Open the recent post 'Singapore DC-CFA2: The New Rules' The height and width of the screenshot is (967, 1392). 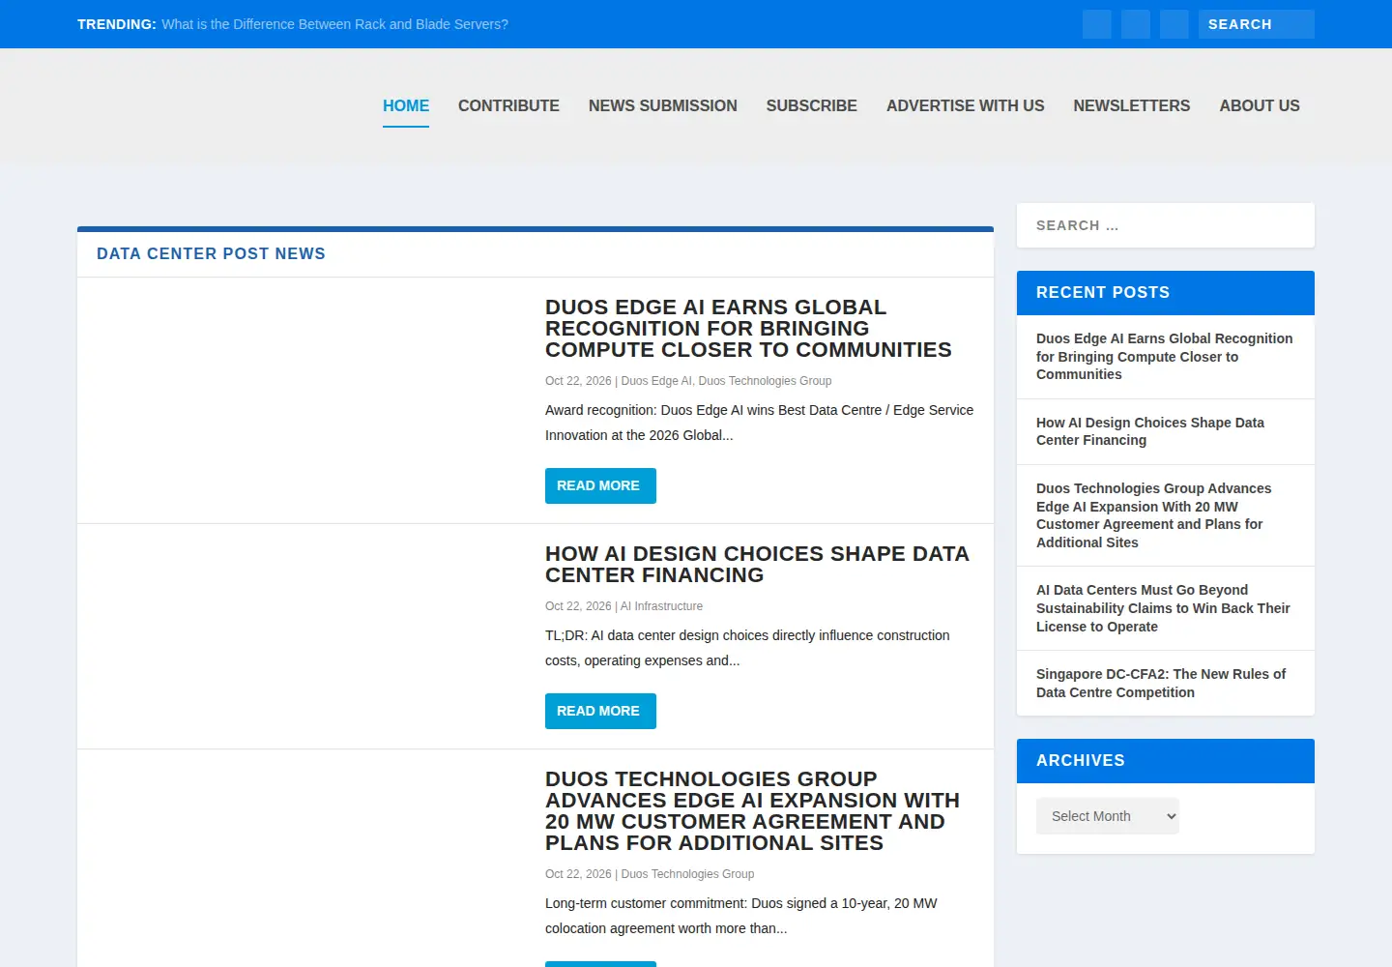1161,683
